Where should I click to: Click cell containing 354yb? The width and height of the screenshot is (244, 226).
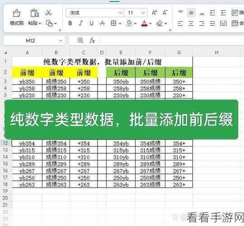point(121,143)
